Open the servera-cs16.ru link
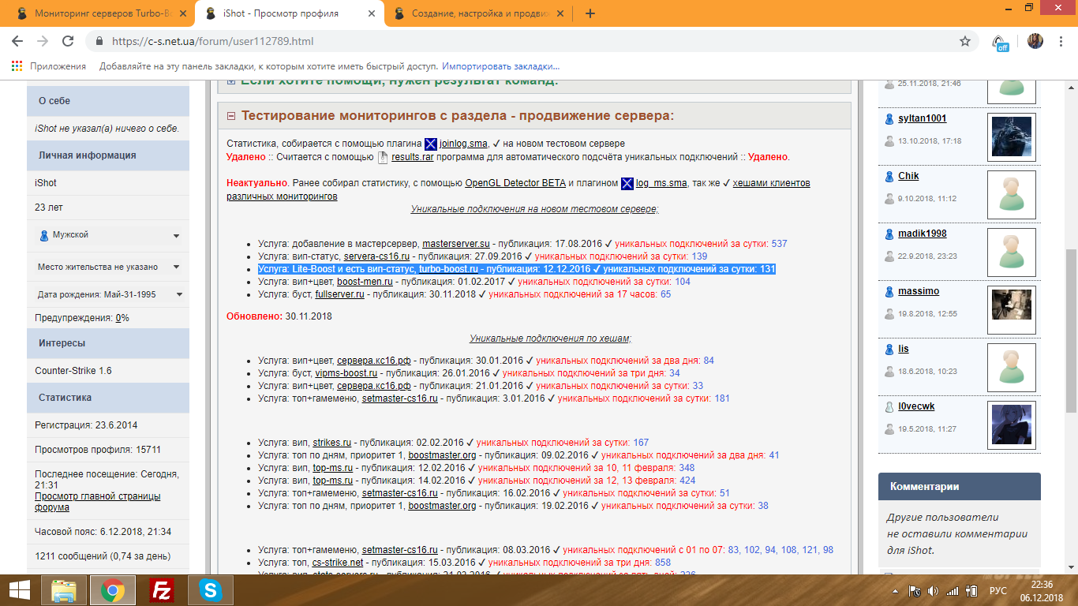 pyautogui.click(x=376, y=256)
